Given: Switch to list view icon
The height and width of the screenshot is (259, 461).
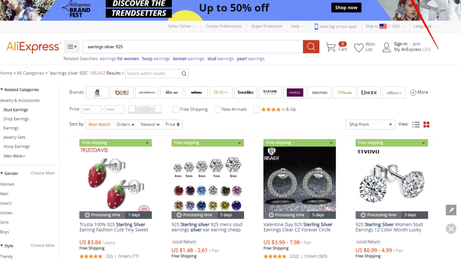Looking at the screenshot, I should [x=416, y=125].
